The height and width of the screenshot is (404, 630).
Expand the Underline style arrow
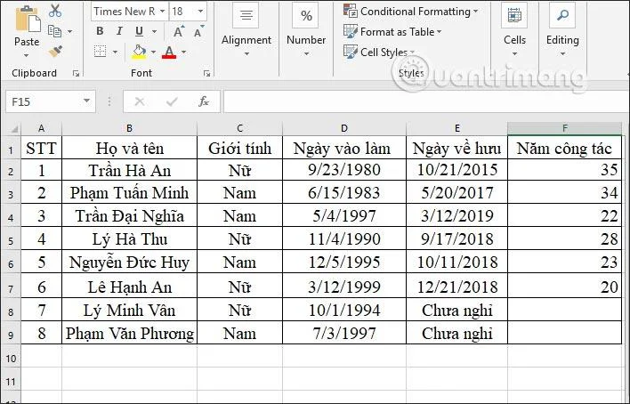coord(154,31)
